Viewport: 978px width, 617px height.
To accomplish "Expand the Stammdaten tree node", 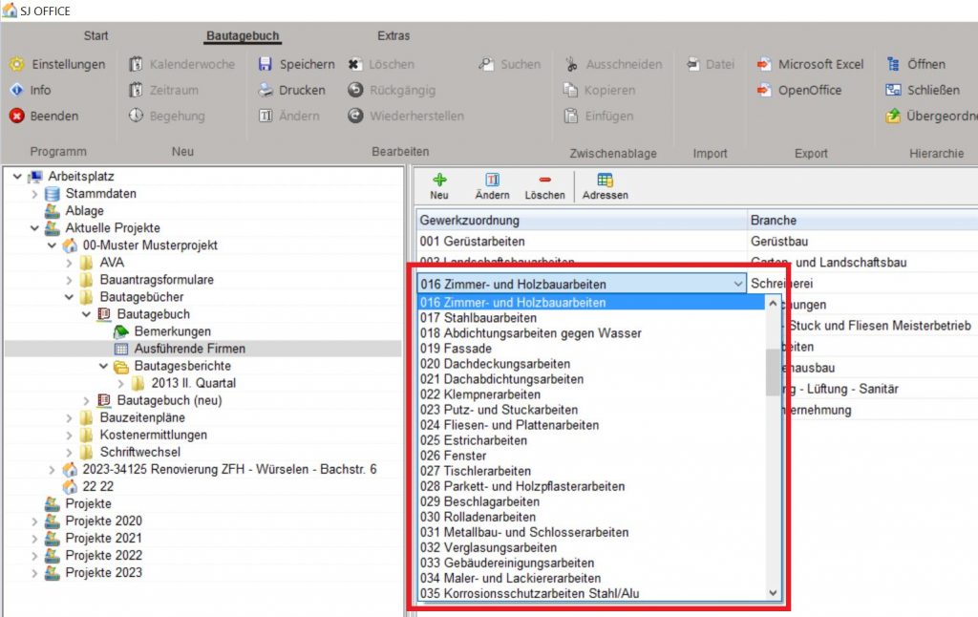I will tap(35, 194).
